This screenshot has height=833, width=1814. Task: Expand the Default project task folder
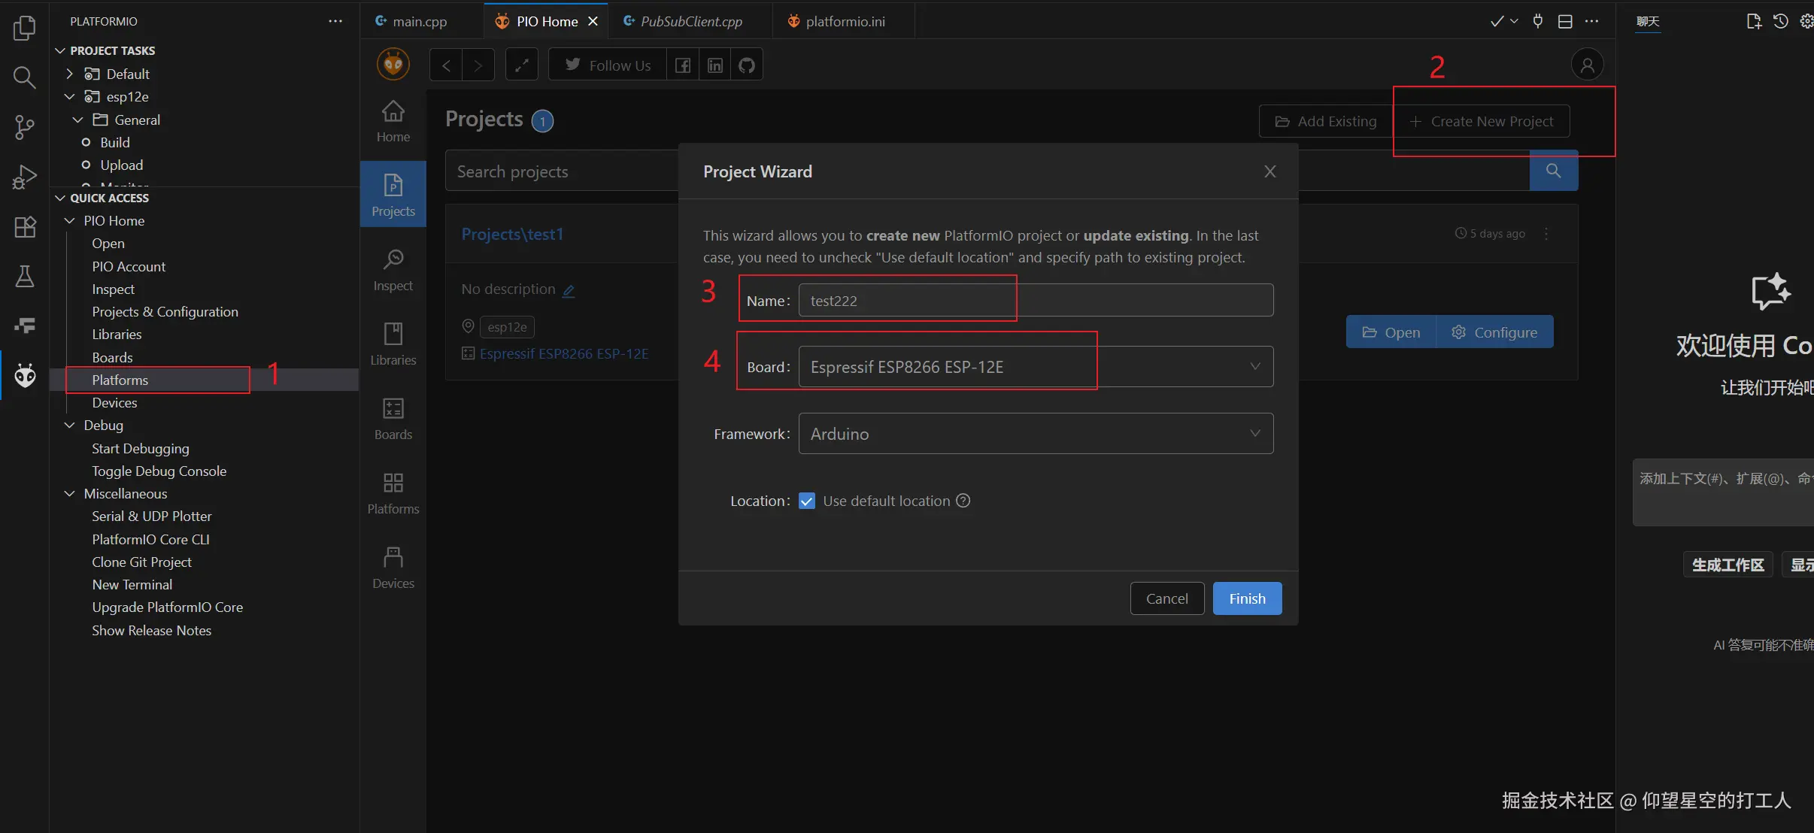point(70,74)
